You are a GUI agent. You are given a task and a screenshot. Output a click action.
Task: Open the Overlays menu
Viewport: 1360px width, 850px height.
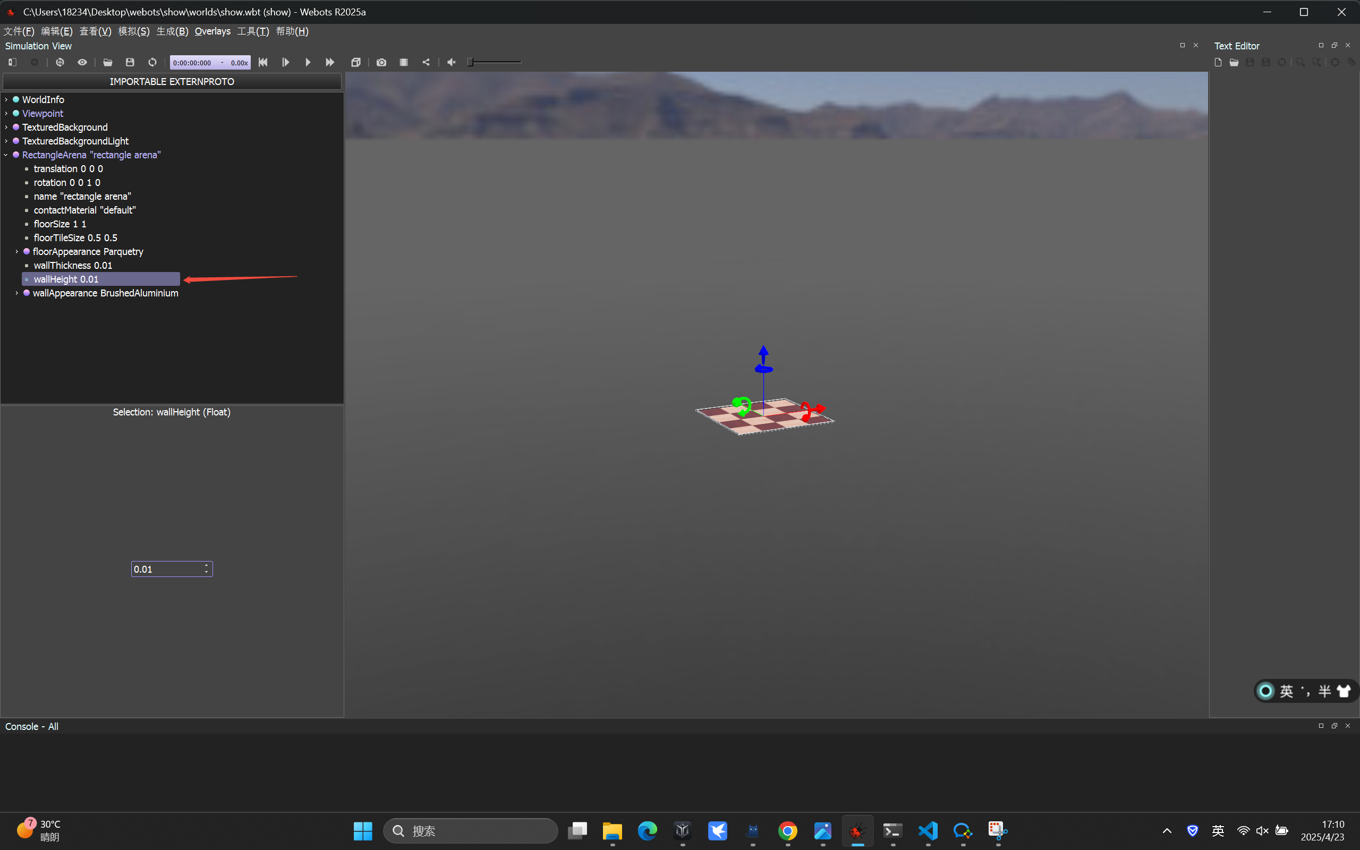coord(212,31)
